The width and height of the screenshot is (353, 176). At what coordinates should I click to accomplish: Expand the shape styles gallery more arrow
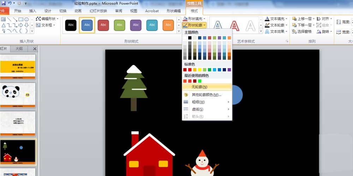(x=179, y=31)
